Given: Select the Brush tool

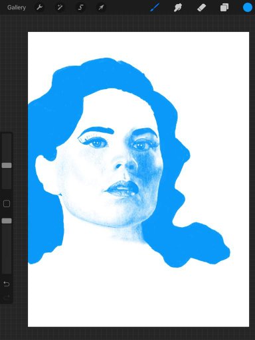Looking at the screenshot, I should tap(155, 7).
